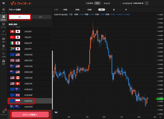Open the トレード trade section
164x119 pixels.
click(x=4, y=33)
